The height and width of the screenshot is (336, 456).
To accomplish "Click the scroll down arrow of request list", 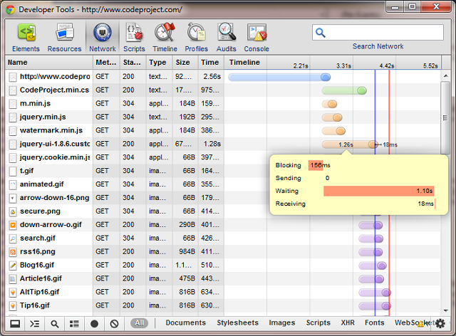I will pyautogui.click(x=445, y=310).
